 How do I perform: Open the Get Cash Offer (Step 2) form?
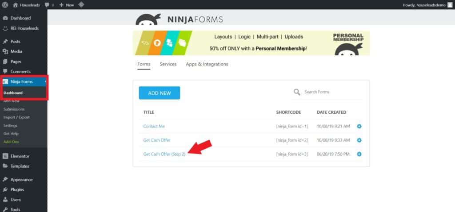click(x=164, y=154)
